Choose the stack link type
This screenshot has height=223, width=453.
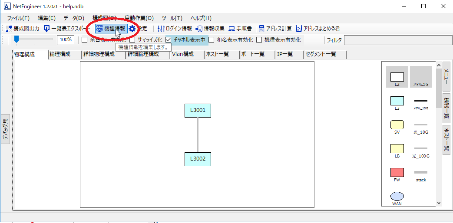pyautogui.click(x=421, y=172)
